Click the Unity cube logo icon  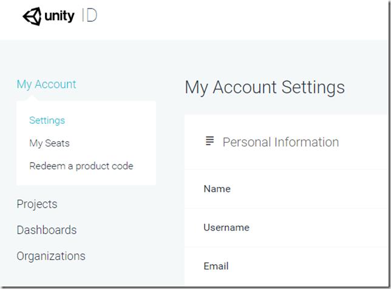[32, 16]
